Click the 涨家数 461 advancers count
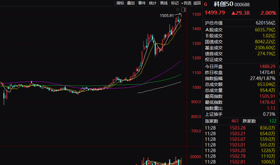The height and width of the screenshot is (165, 280). [235, 121]
